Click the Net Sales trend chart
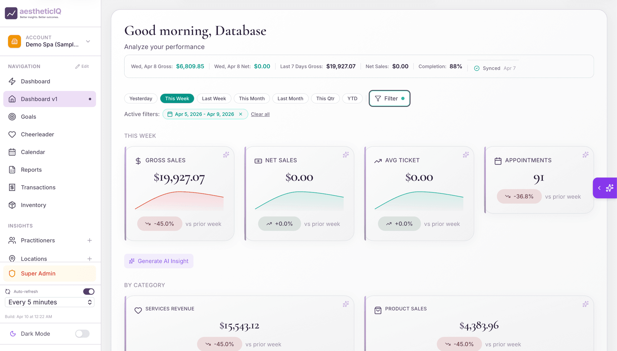 (x=299, y=201)
